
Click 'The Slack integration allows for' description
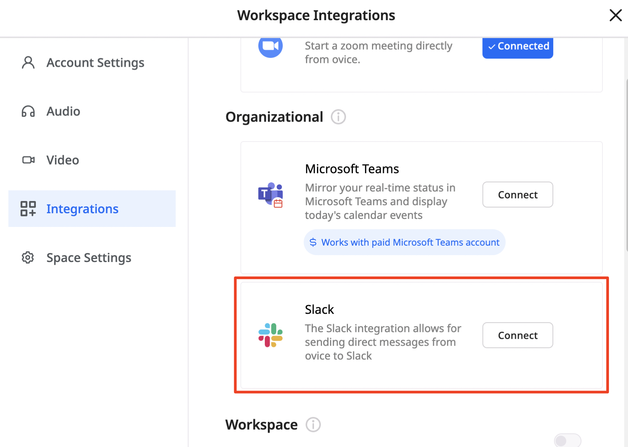pyautogui.click(x=383, y=342)
